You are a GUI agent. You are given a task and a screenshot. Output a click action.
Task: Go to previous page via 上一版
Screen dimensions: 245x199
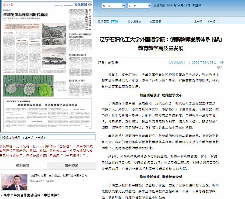point(29,137)
